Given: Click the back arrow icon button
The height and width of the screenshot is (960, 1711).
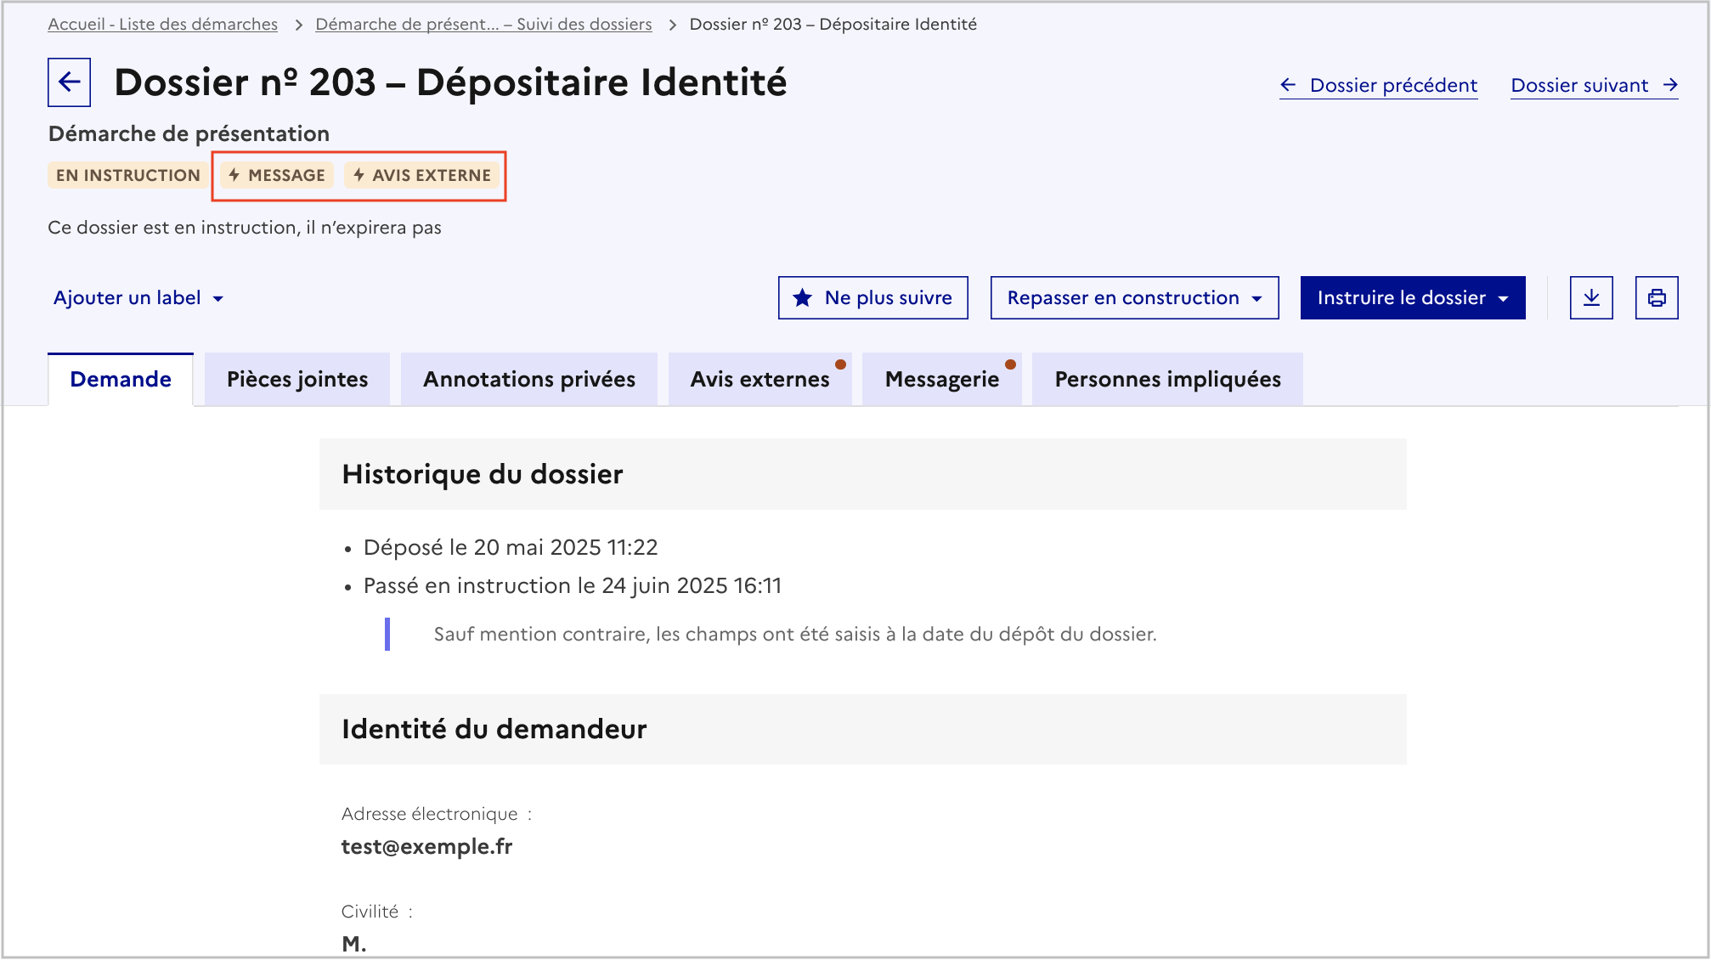Looking at the screenshot, I should click(69, 82).
